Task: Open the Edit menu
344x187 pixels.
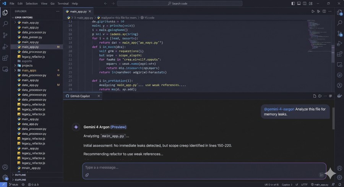Action: 20,3
